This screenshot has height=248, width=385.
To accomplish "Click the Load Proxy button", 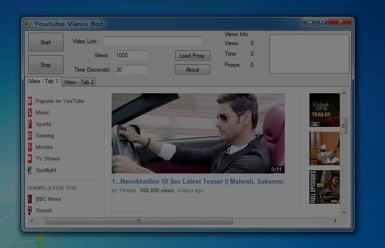I will click(x=192, y=56).
